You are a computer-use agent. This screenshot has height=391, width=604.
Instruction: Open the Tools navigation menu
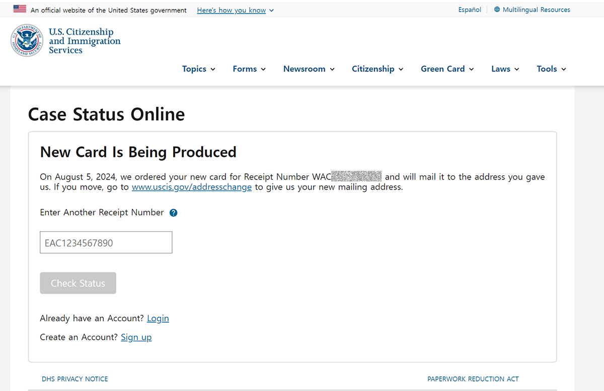click(552, 69)
